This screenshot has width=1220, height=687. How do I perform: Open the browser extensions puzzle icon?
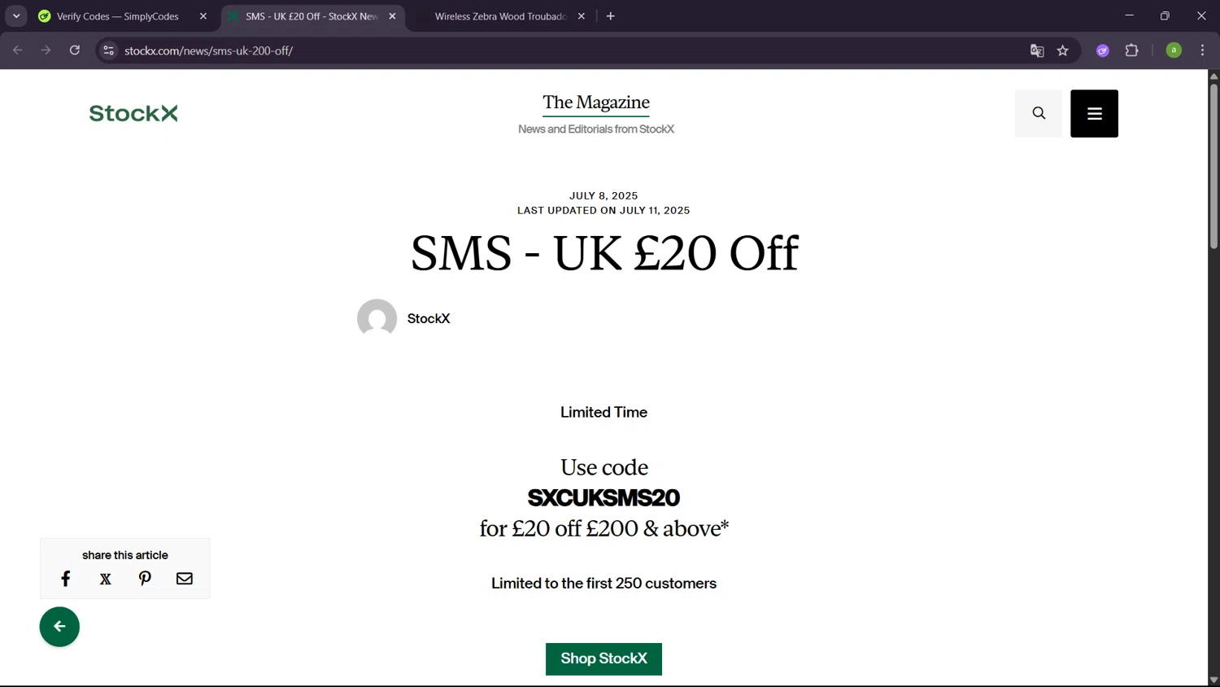(1131, 50)
